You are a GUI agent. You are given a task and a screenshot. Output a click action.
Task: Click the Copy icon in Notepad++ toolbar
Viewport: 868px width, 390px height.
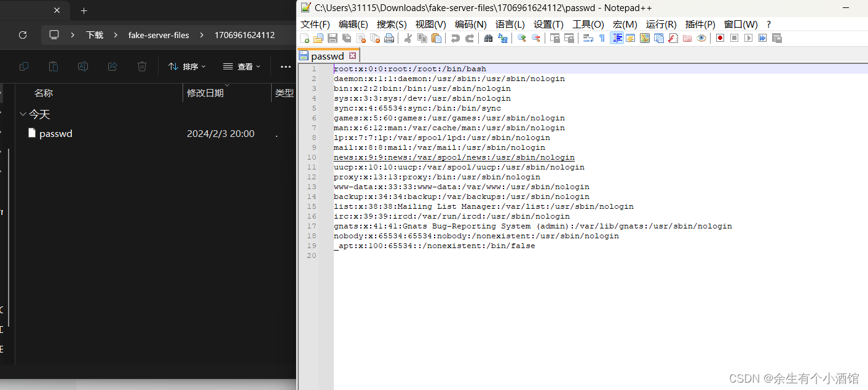(422, 38)
